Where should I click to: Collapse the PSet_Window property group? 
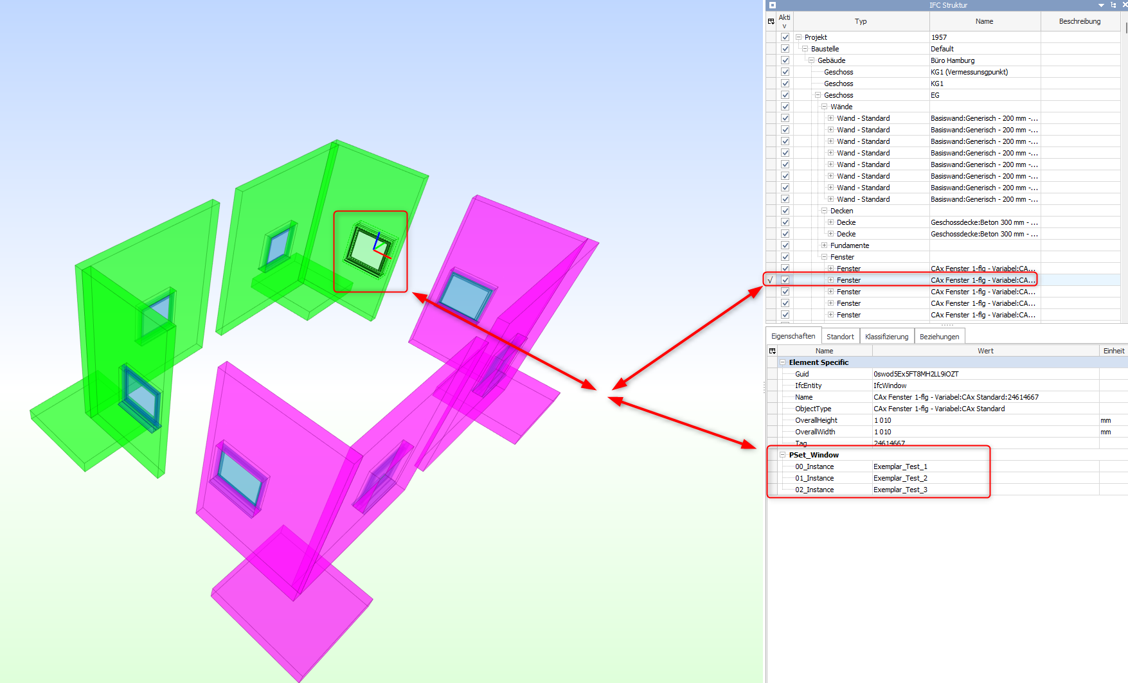(x=783, y=455)
